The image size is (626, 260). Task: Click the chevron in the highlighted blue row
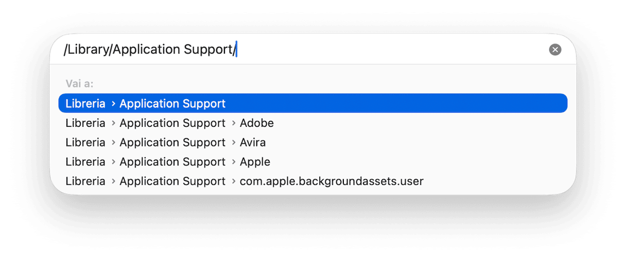point(113,104)
